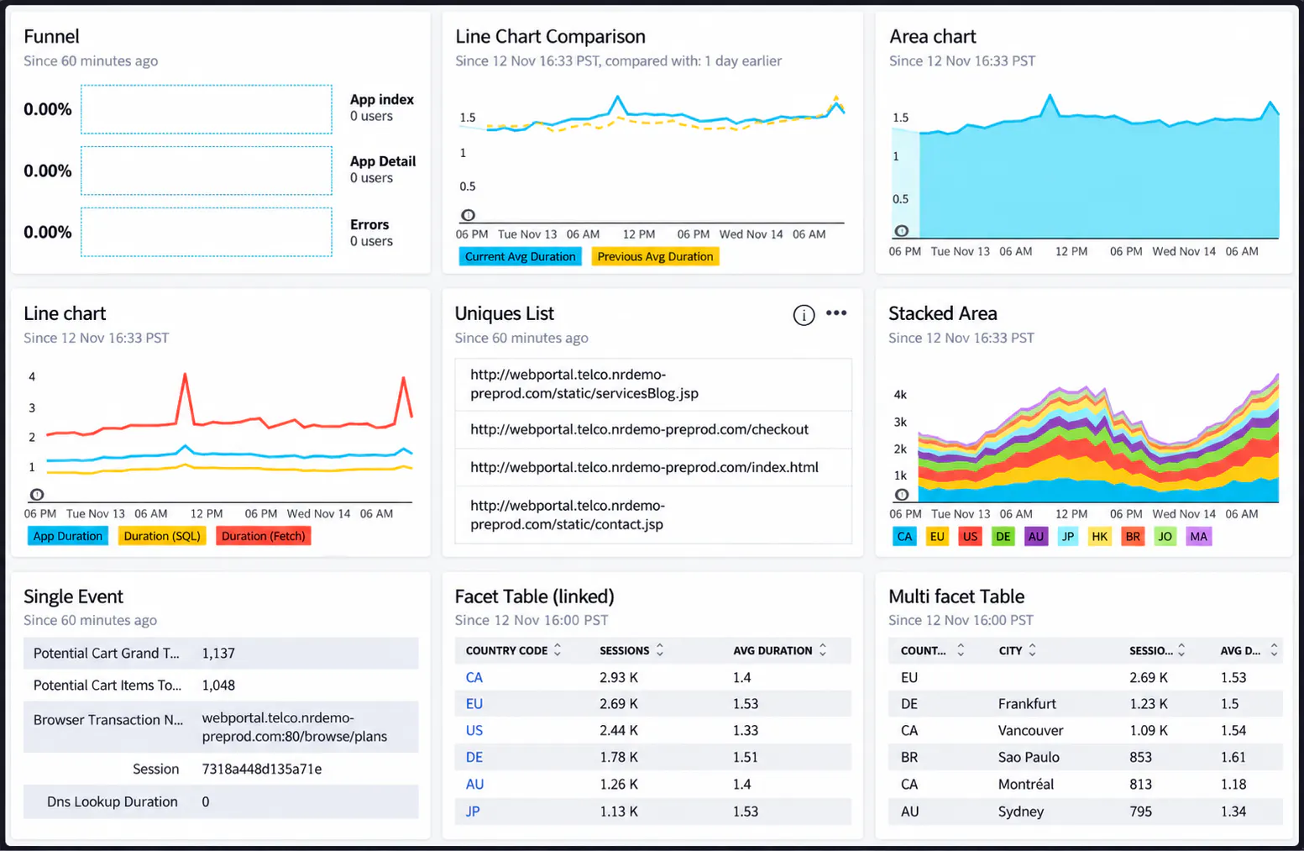This screenshot has height=851, width=1304.
Task: Toggle the App Duration legend series
Action: tap(68, 536)
